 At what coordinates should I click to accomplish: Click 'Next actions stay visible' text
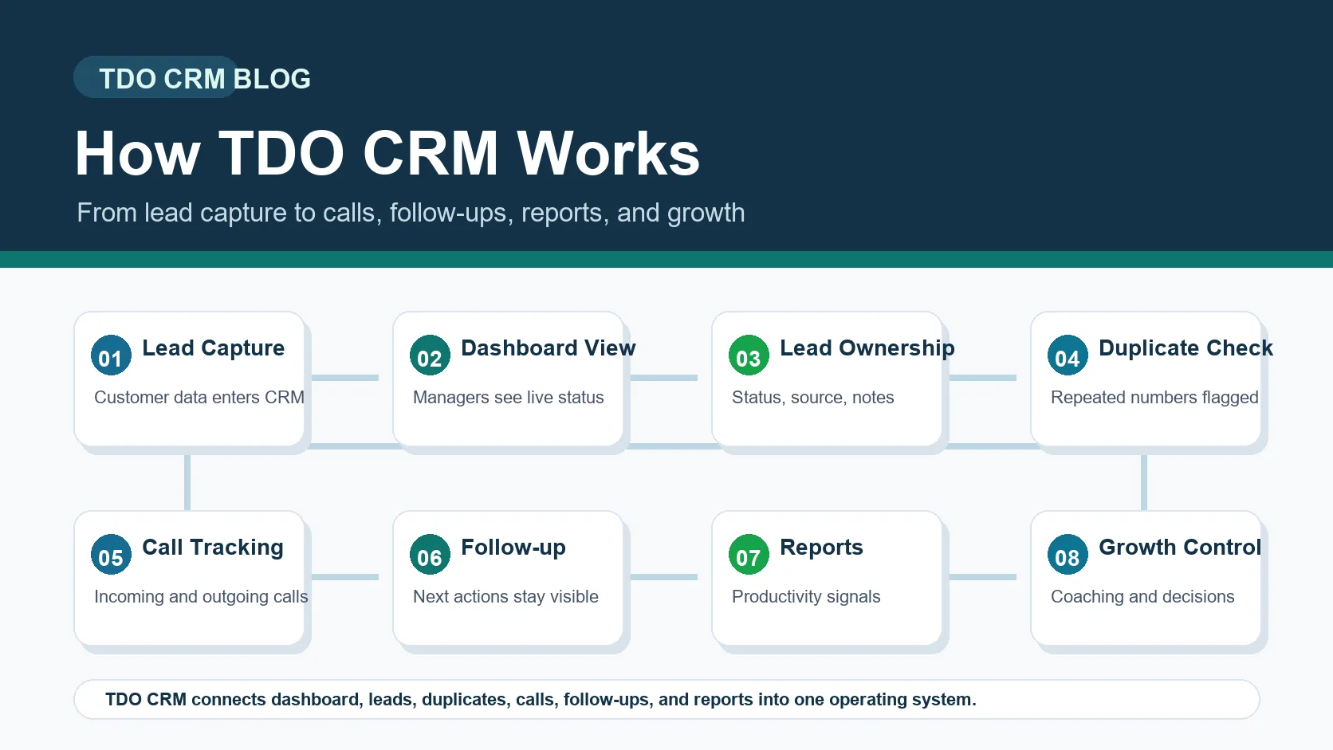tap(505, 596)
